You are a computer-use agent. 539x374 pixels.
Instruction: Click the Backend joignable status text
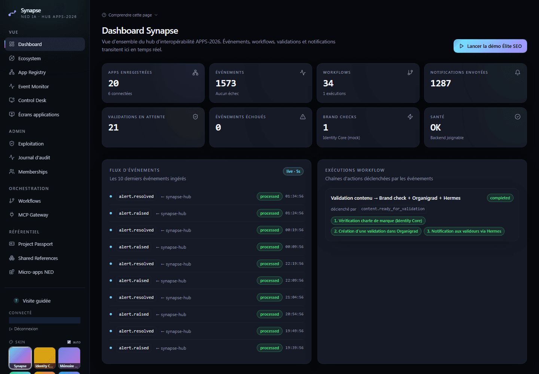pos(447,138)
